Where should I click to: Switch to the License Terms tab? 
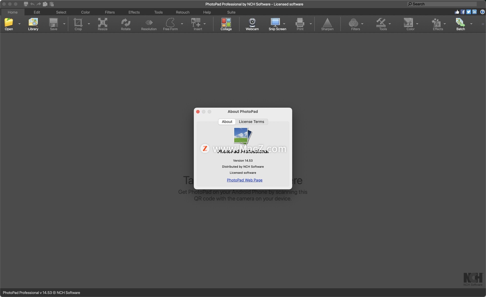[251, 122]
